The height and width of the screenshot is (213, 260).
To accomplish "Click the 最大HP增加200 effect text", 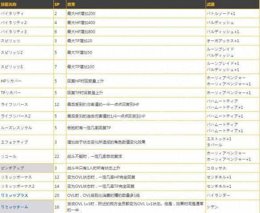I will (81, 14).
